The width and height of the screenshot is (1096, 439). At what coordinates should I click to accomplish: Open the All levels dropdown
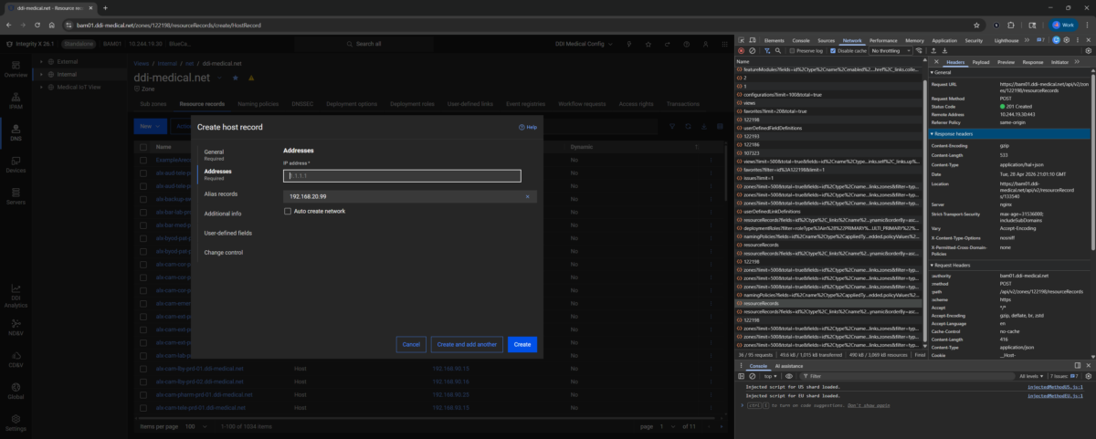pyautogui.click(x=1030, y=375)
